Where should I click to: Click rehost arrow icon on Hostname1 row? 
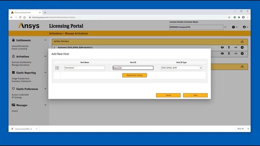click(x=236, y=47)
